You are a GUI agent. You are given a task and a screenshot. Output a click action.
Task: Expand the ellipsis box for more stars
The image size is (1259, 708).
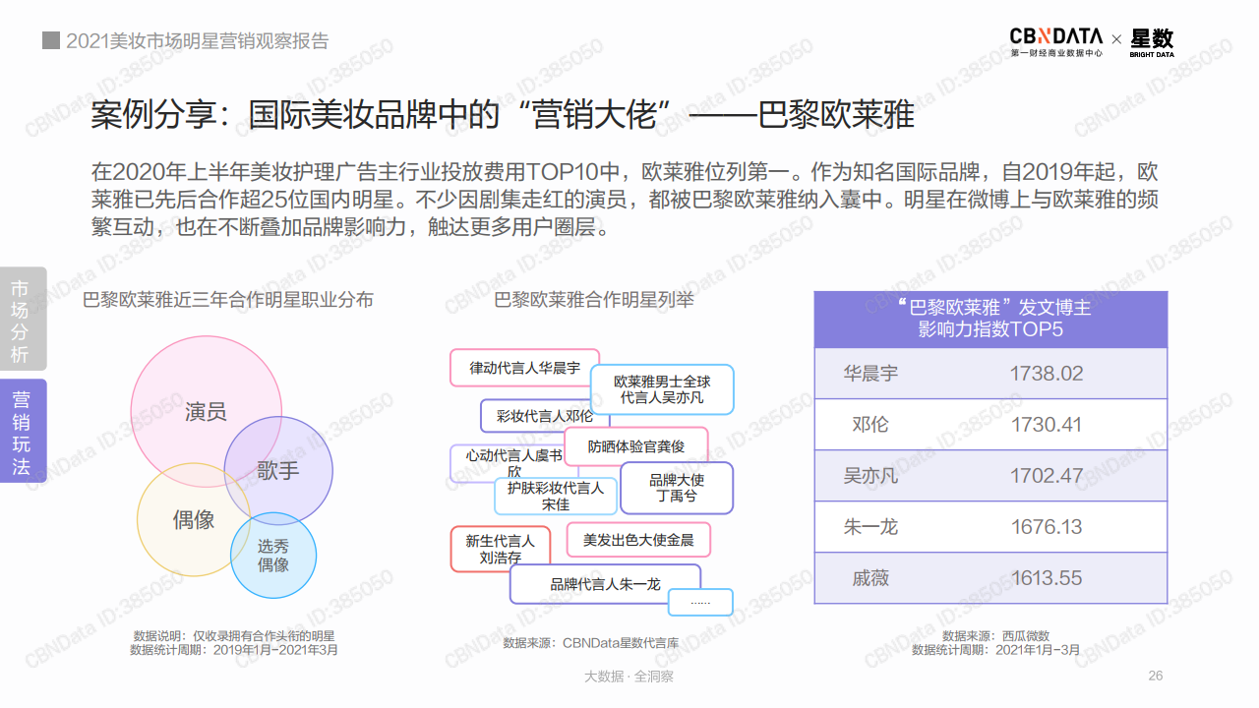[700, 602]
